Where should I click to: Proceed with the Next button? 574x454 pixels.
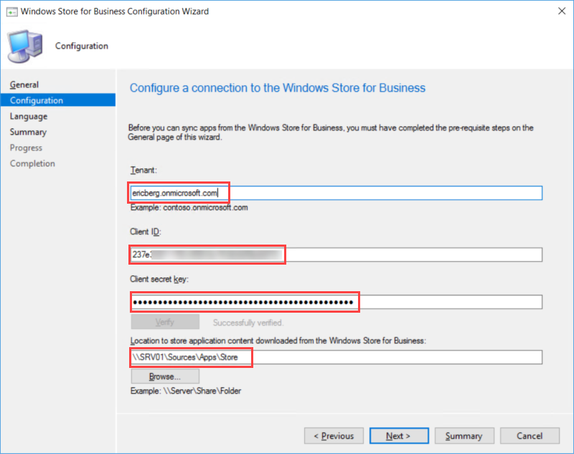[399, 435]
